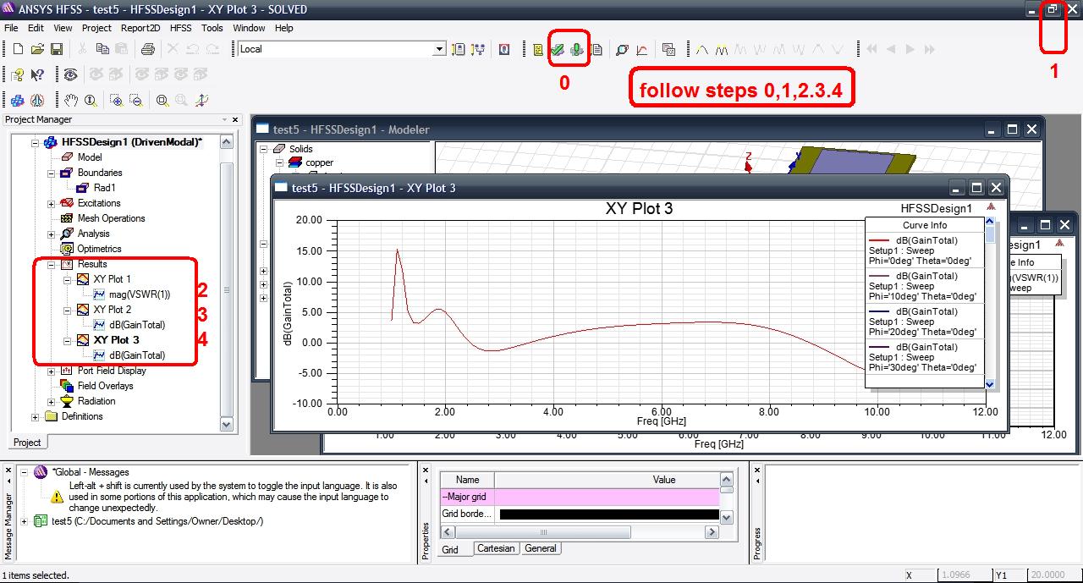Click the multi-peak curve marker icon
Screen dimensions: 1083x583
click(x=722, y=50)
